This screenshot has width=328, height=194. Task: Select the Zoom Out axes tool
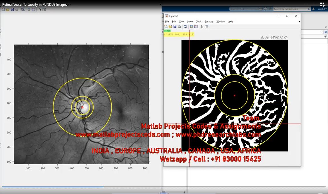tap(282, 37)
